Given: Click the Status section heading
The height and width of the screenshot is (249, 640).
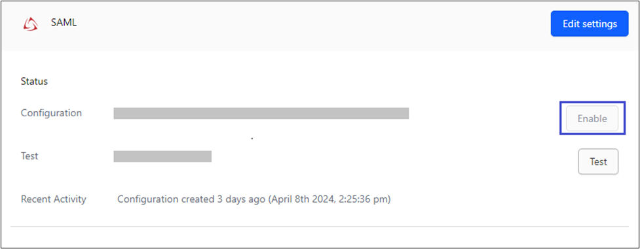Looking at the screenshot, I should (34, 82).
